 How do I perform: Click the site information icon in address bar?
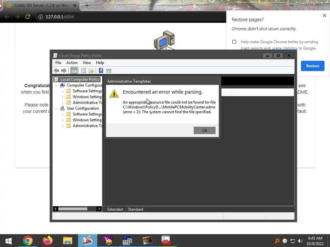(40, 17)
